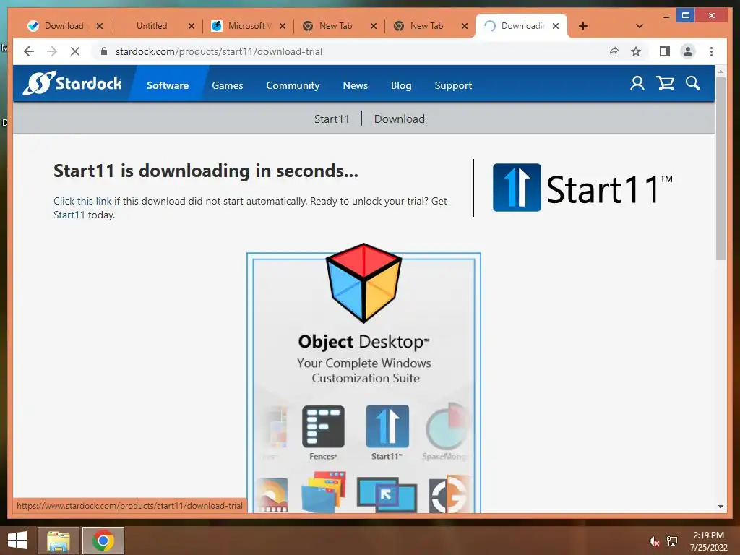Click the Object Desktop cube logo
The image size is (740, 555).
(364, 283)
